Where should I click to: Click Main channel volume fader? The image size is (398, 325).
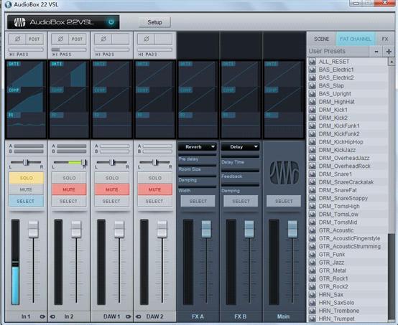click(x=292, y=229)
